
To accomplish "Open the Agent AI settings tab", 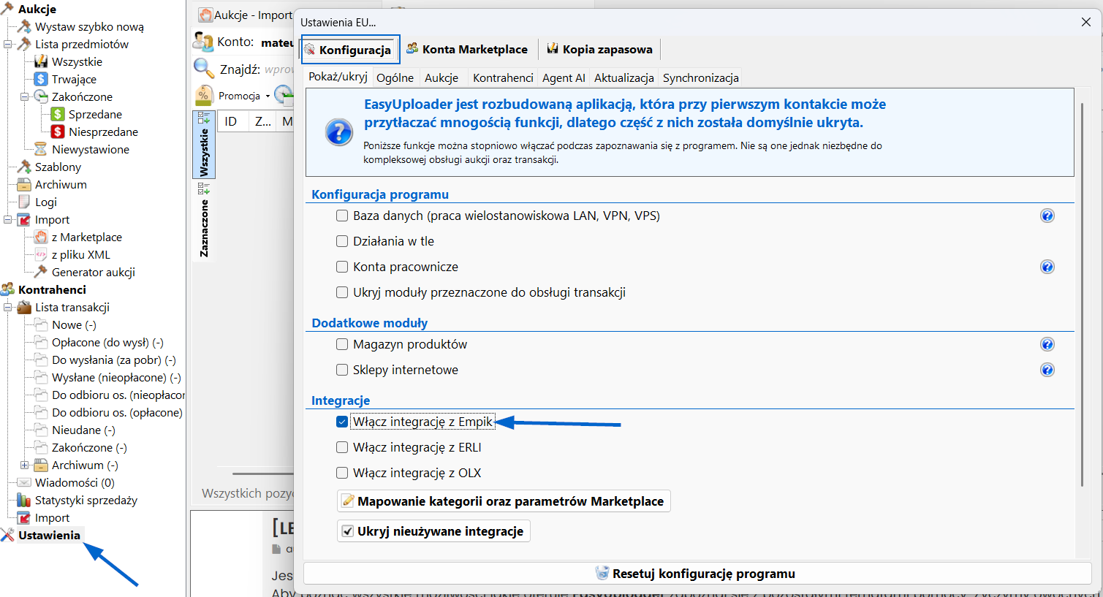I will pyautogui.click(x=563, y=78).
